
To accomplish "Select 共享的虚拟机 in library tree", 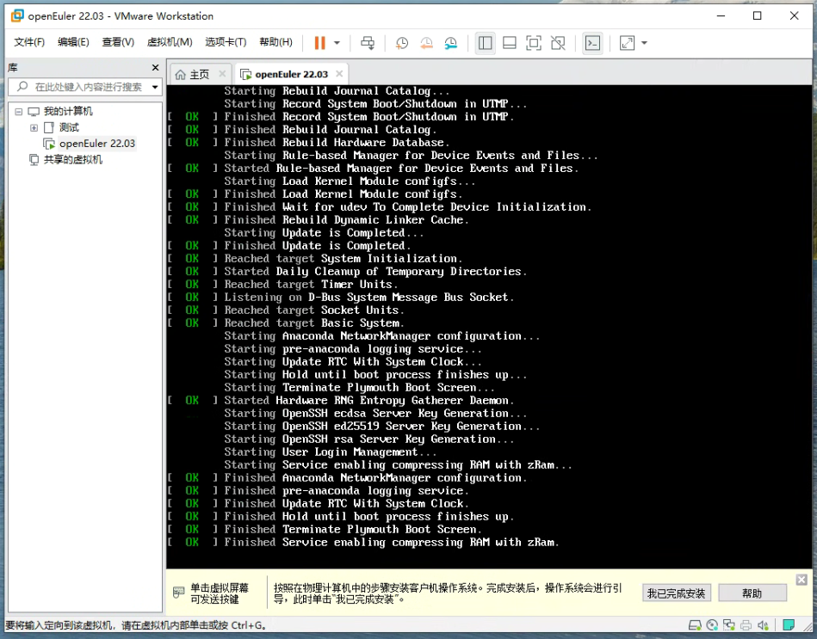I will [x=73, y=160].
